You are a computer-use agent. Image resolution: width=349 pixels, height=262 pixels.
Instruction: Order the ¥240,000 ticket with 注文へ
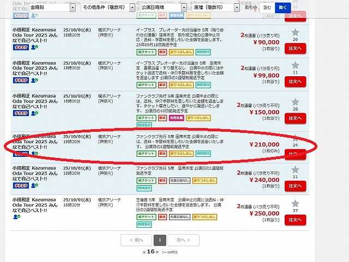(295, 186)
